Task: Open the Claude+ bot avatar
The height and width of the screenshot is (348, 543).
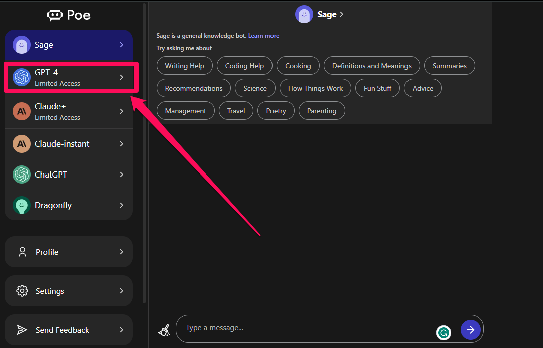Action: 22,111
